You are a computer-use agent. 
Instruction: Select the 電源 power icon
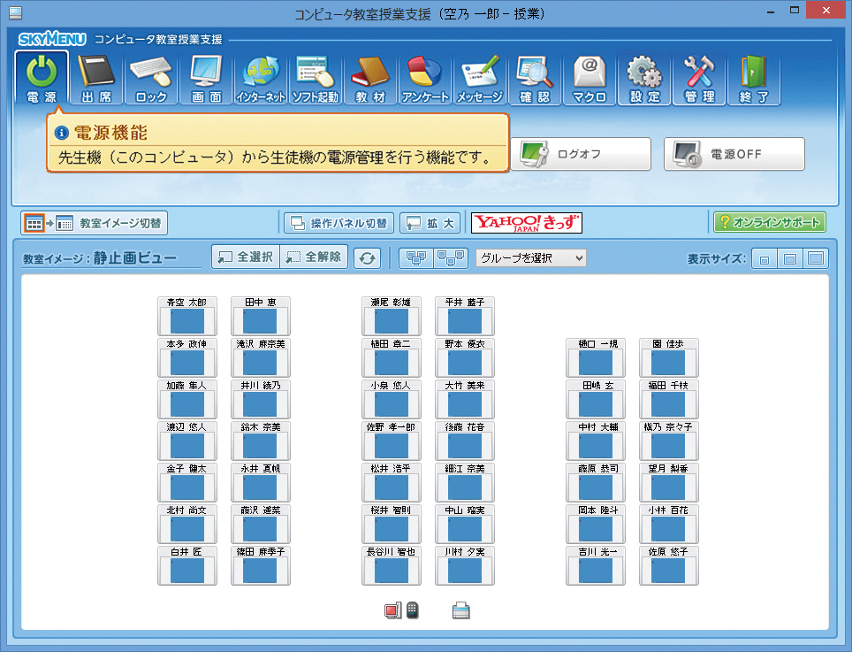pos(42,79)
